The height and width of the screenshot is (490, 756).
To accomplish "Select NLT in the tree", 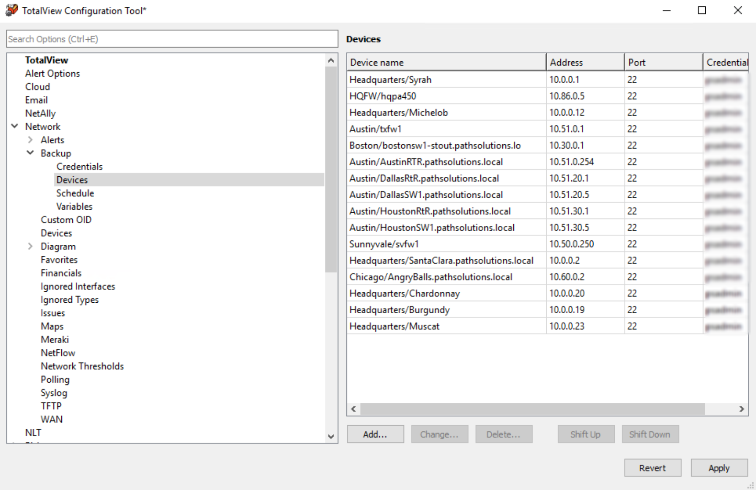I will click(x=33, y=433).
